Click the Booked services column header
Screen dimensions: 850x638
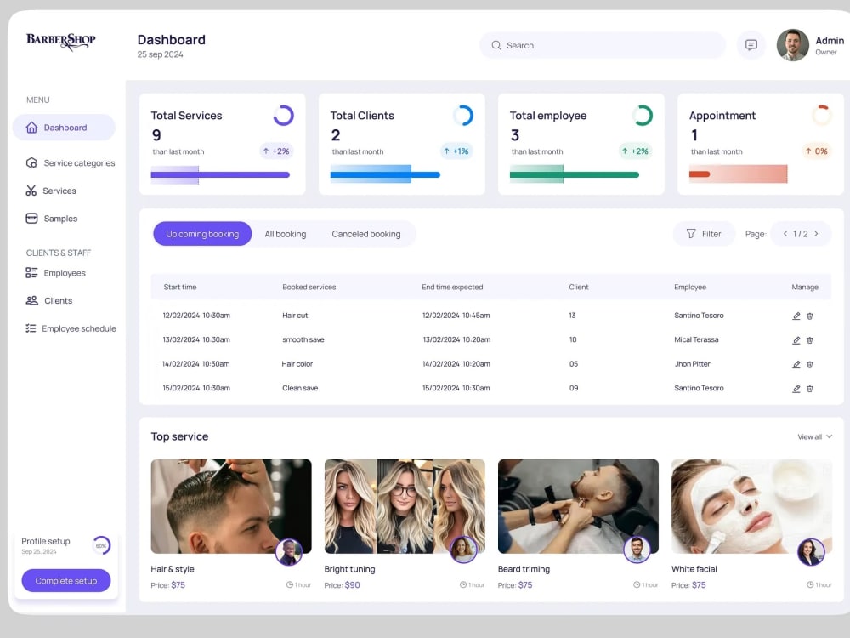309,287
